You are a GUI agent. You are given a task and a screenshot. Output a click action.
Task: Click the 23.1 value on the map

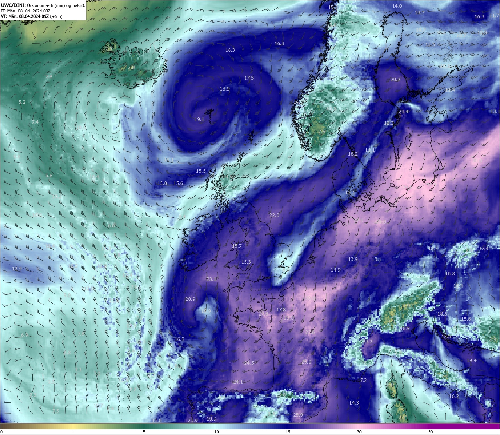tap(211, 279)
